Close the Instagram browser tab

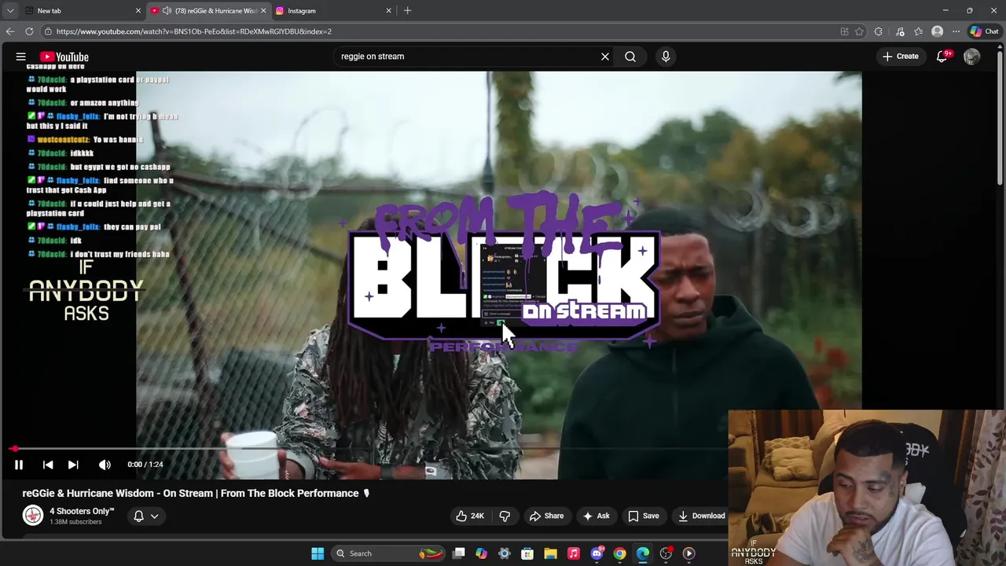(388, 10)
